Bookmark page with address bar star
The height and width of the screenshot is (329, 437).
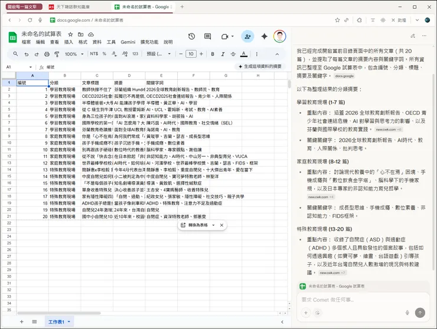coord(337,20)
